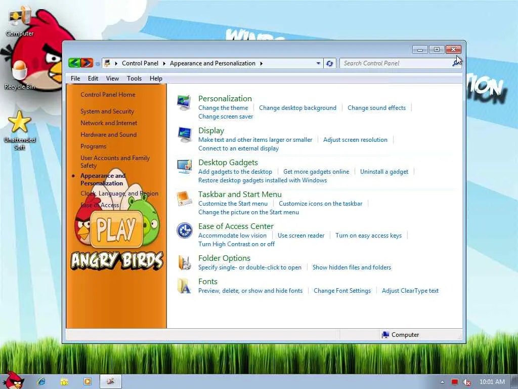
Task: Open the View menu
Action: [112, 79]
